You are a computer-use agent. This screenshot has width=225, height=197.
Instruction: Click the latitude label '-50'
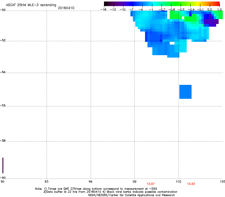coord(3,10)
